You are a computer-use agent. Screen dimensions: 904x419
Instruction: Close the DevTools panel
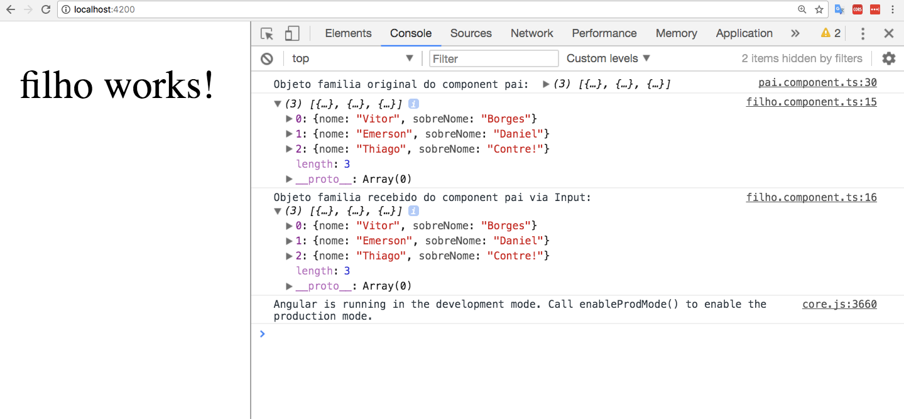tap(888, 34)
